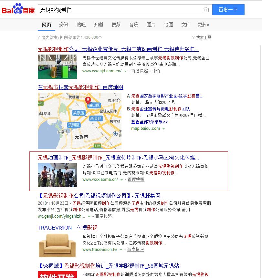Open 百度快照 for tracevision.tv result

[x=135, y=250]
